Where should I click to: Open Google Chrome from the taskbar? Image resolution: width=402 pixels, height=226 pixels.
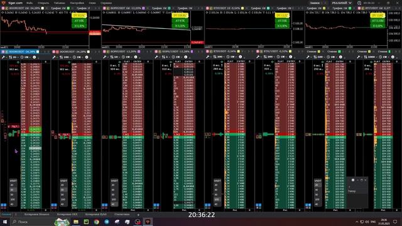96,222
